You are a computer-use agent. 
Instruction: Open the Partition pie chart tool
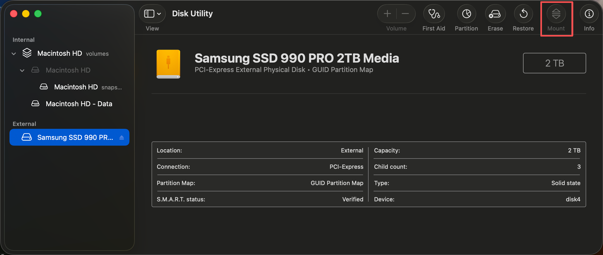(466, 14)
